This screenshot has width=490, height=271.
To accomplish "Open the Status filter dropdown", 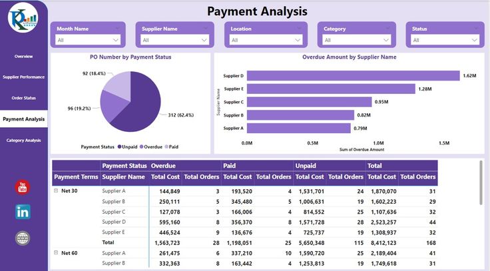I will (x=445, y=40).
